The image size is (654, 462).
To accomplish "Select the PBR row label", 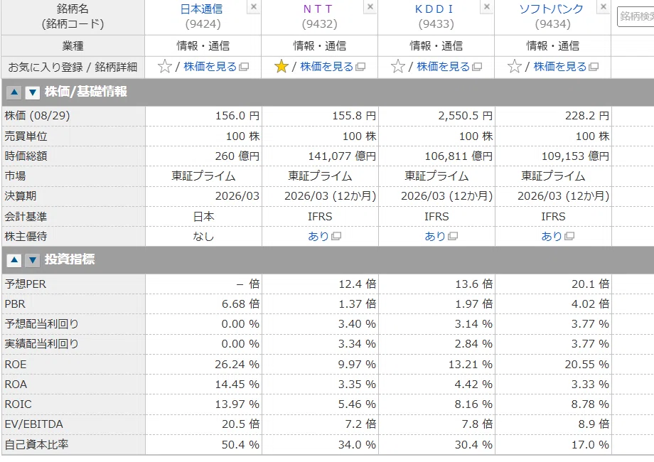I will (15, 304).
